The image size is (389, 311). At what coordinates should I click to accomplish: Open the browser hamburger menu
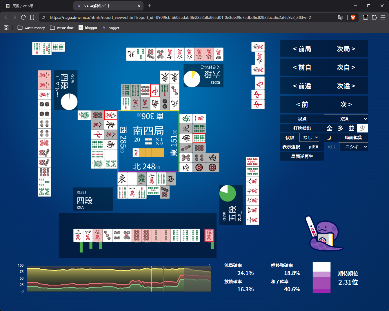pos(383,17)
